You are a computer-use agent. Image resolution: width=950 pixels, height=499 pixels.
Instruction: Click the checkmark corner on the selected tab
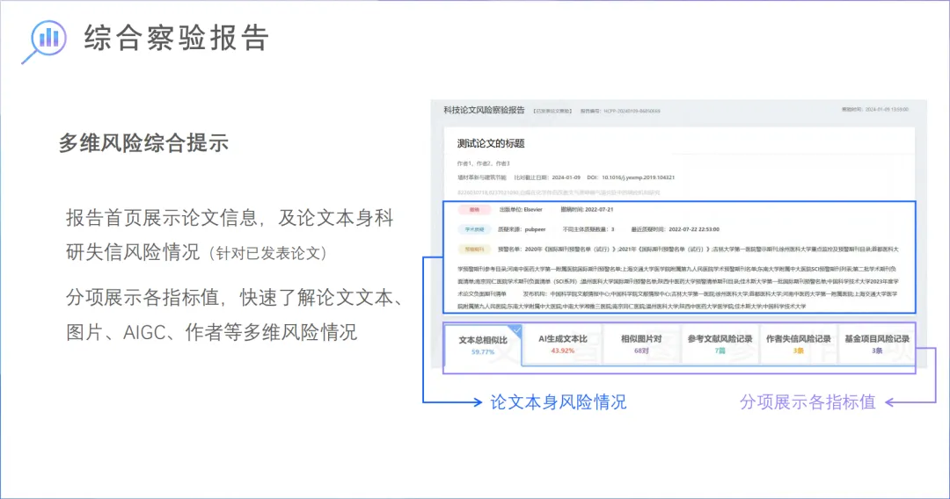(x=516, y=329)
